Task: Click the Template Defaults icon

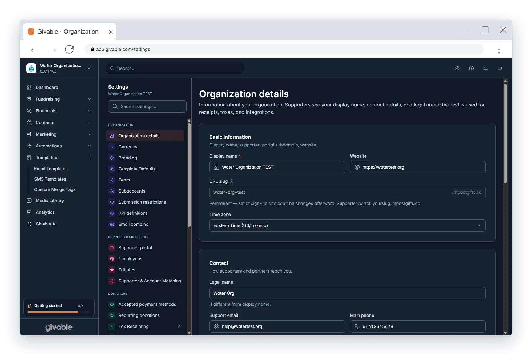Action: 112,169
